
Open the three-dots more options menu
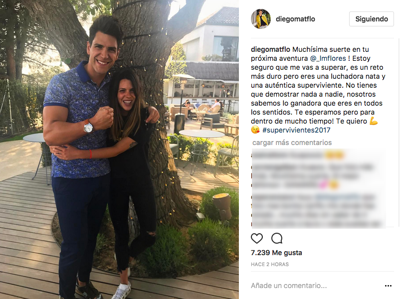pos(388,286)
